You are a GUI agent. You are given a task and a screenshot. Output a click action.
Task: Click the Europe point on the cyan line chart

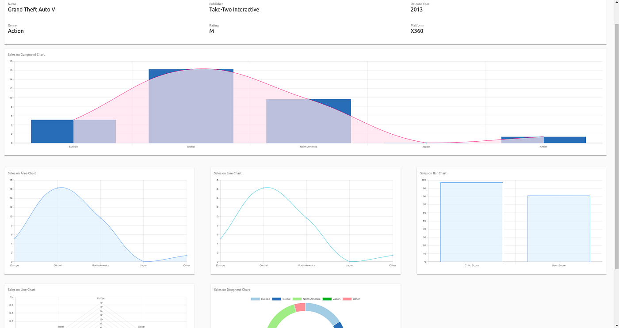coord(221,238)
